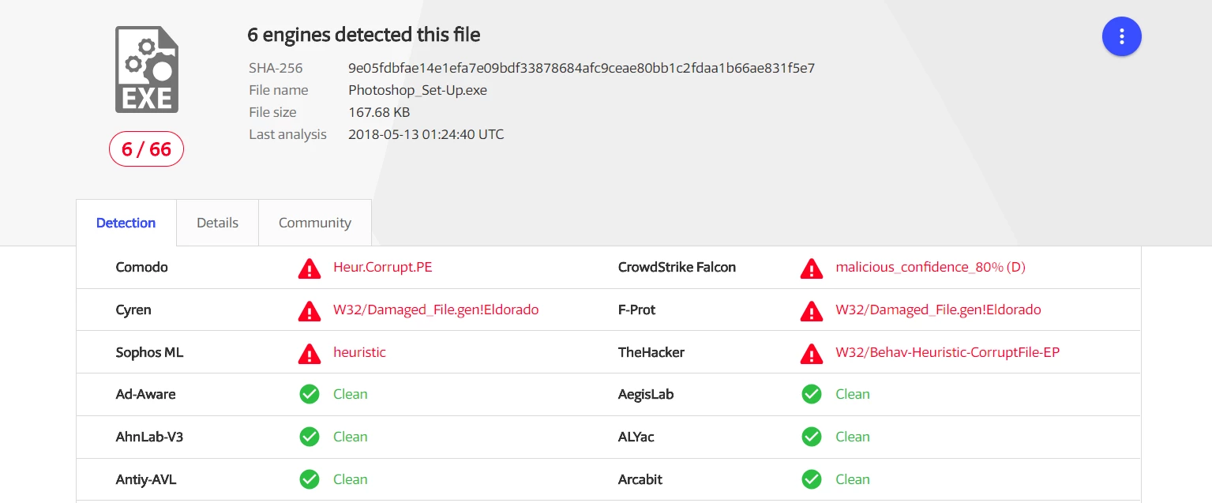Click the SHA-256 hash value
The image size is (1212, 503).
[x=581, y=68]
